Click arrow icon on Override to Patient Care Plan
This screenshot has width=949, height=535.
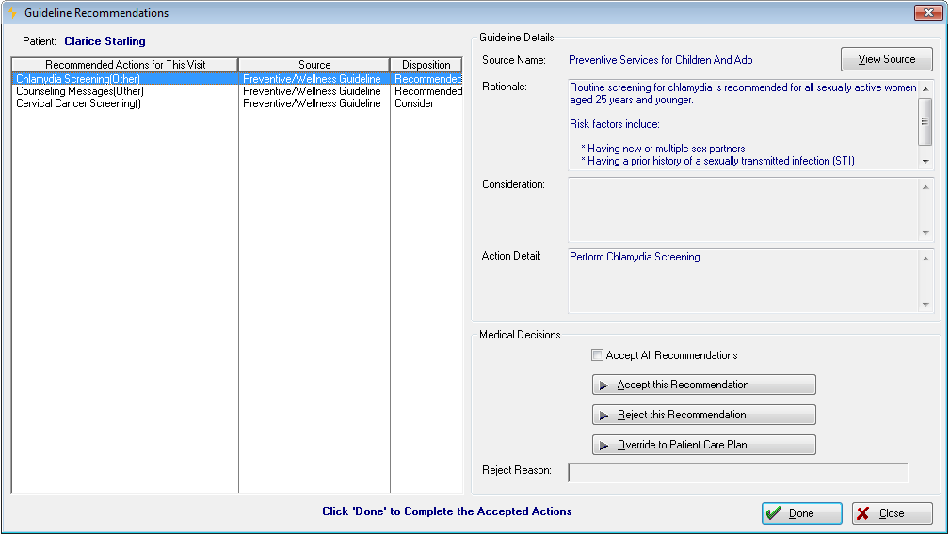pyautogui.click(x=603, y=446)
